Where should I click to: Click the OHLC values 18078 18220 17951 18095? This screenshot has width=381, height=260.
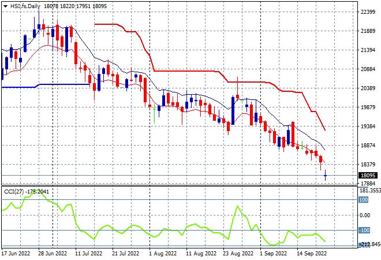pos(75,6)
